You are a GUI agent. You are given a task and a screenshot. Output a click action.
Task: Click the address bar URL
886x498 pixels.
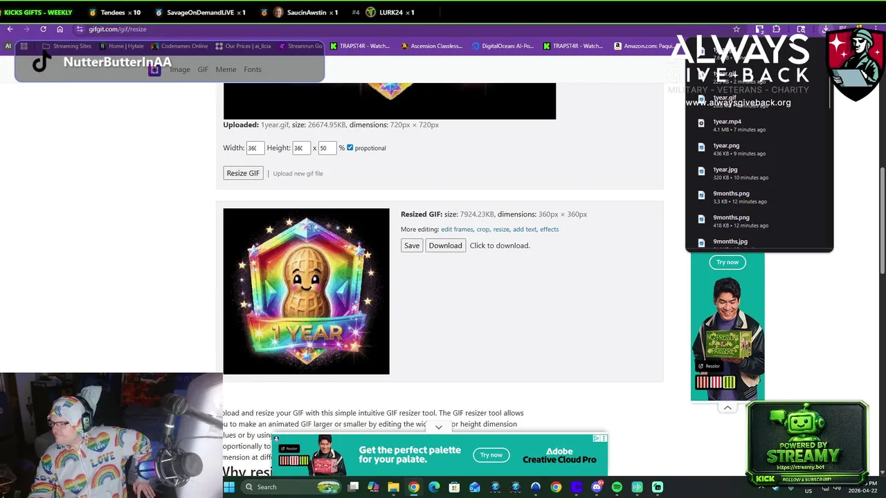118,29
